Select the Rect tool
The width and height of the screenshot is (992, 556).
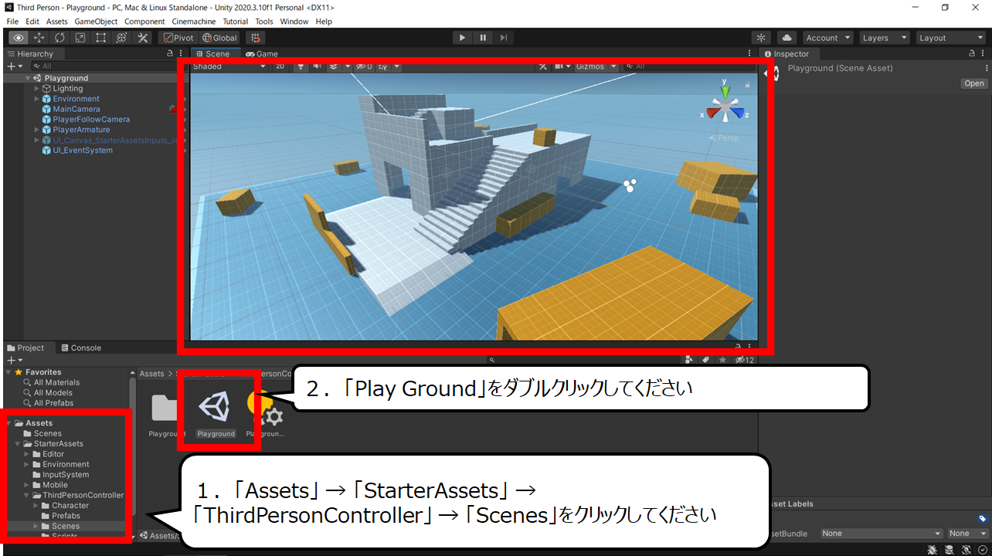point(101,37)
